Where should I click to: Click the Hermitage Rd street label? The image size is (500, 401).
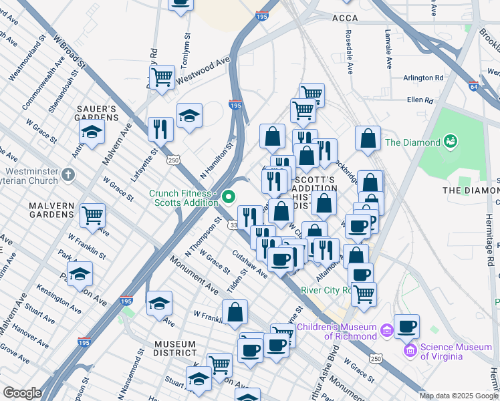point(490,240)
